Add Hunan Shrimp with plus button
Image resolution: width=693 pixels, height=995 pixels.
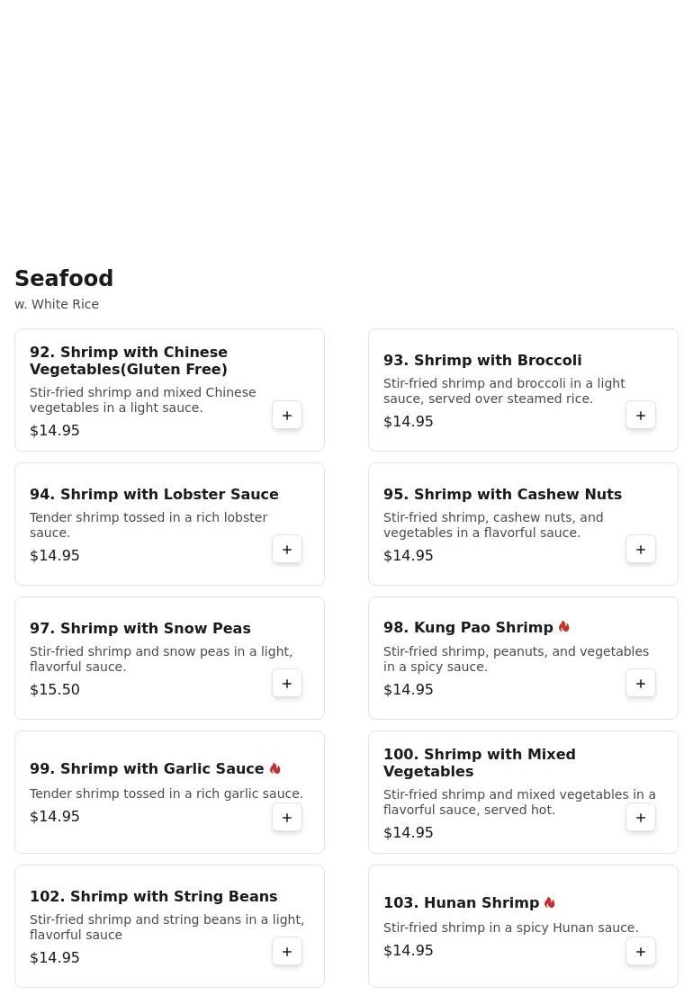coord(641,952)
